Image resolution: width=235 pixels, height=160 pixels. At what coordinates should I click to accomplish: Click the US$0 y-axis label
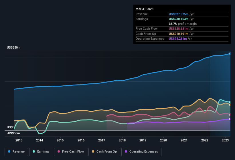pos(11,127)
